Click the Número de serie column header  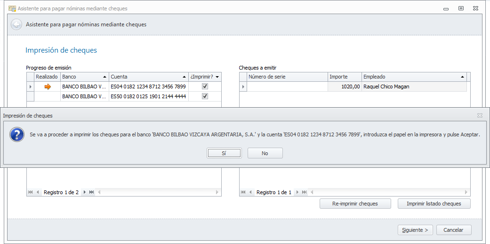point(288,77)
